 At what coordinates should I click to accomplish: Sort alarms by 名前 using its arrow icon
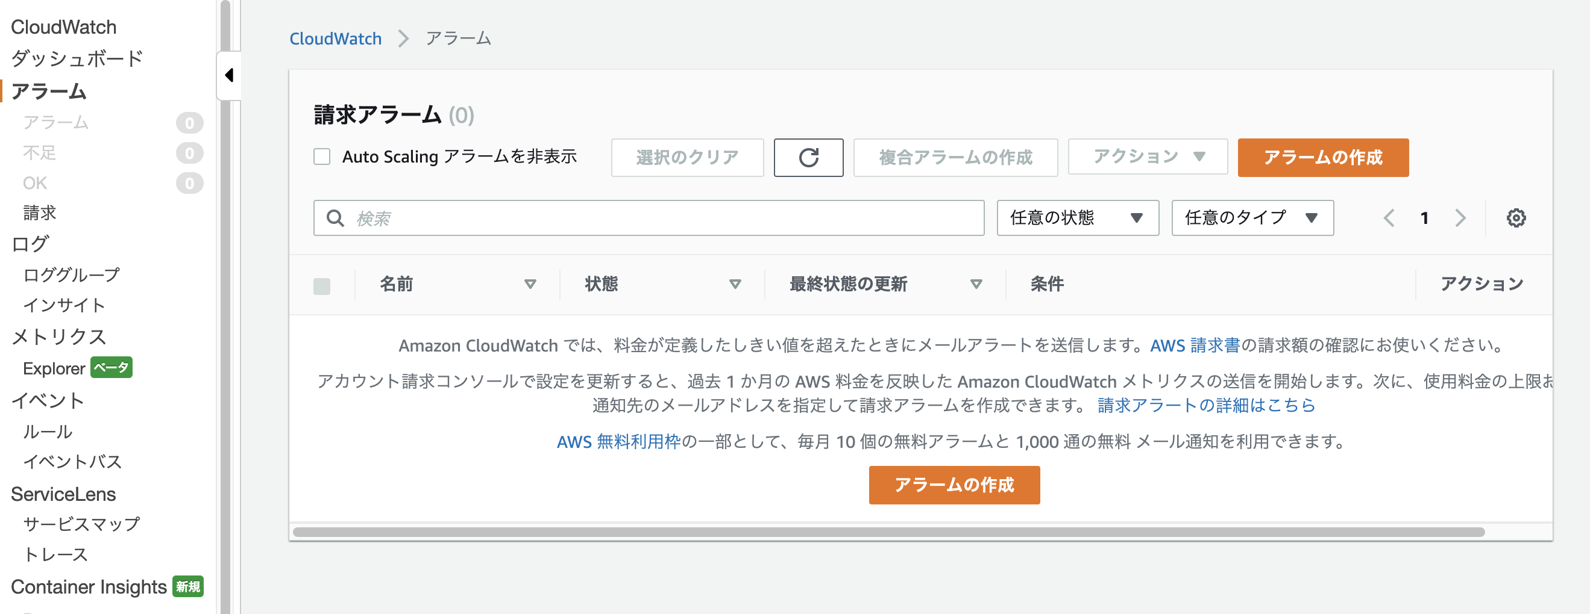click(530, 284)
